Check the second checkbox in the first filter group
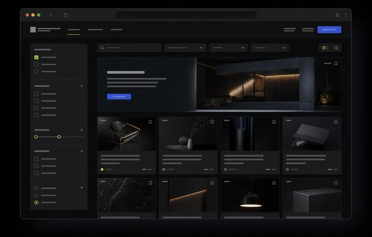 point(36,64)
